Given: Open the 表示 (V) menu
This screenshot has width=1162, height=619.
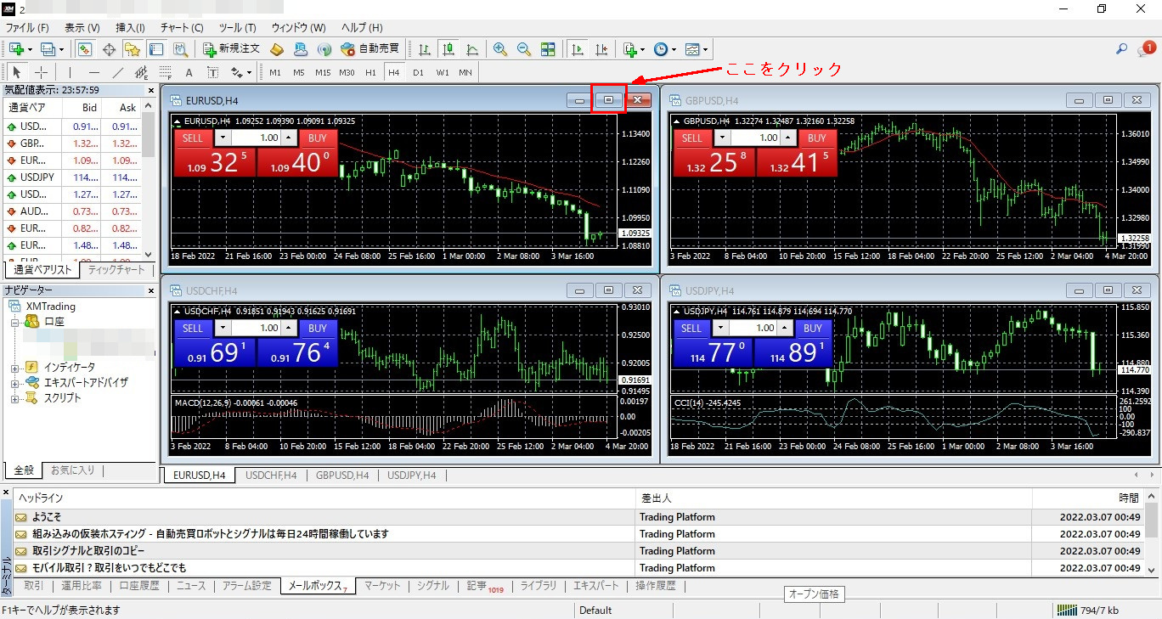Looking at the screenshot, I should point(82,28).
